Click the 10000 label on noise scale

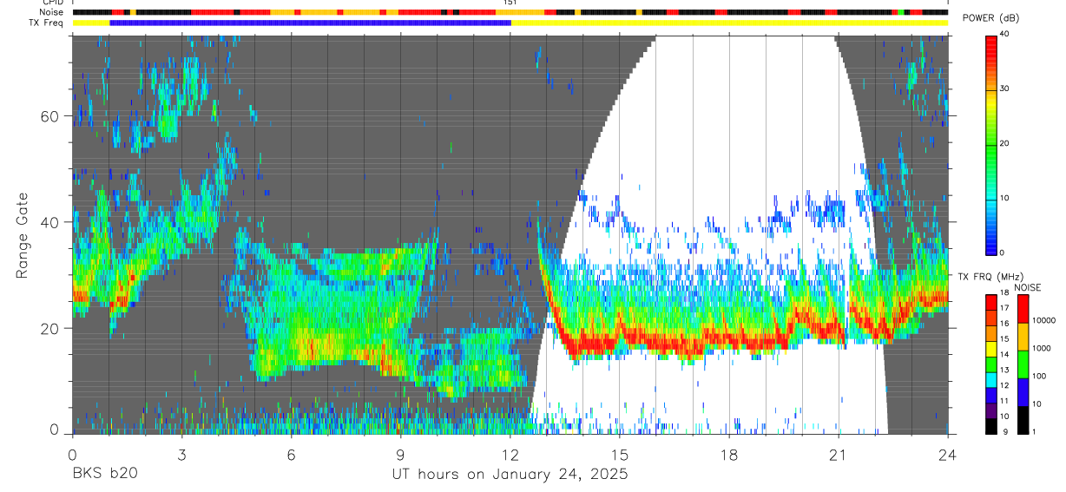[1044, 321]
